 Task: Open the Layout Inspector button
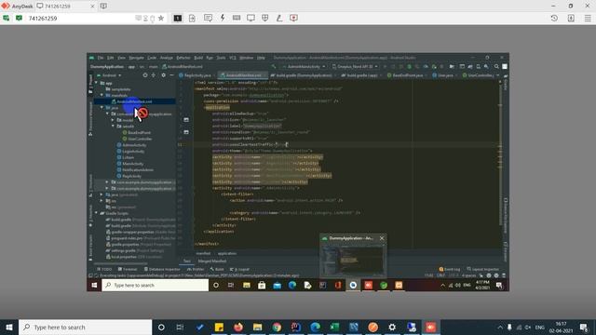(x=482, y=269)
